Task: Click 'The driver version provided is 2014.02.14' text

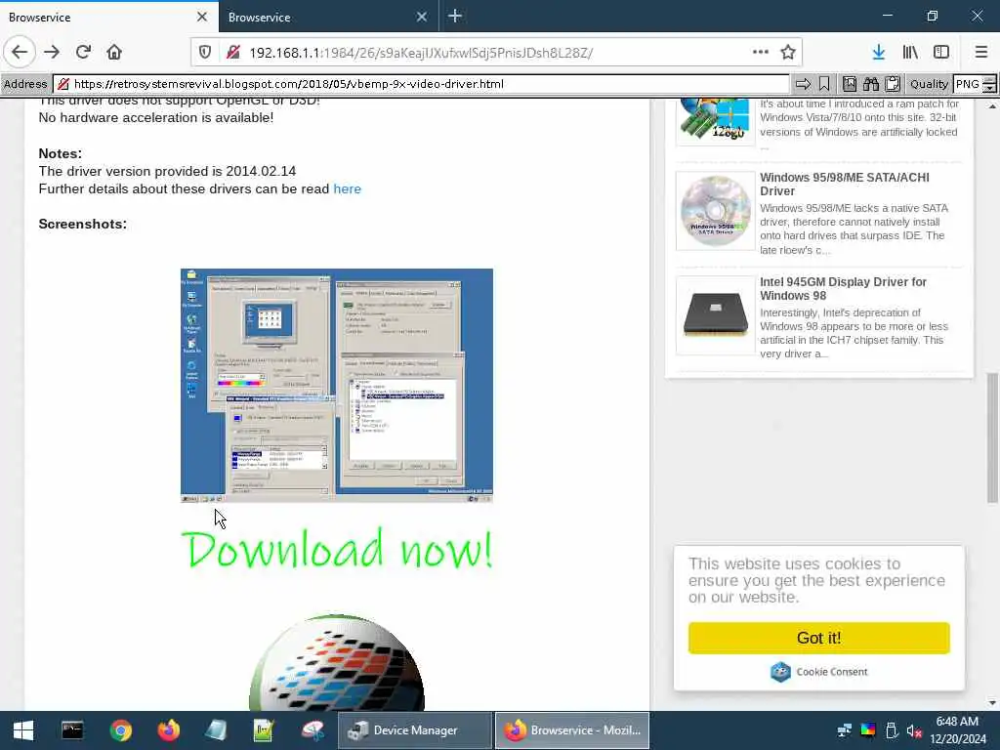Action: point(167,171)
